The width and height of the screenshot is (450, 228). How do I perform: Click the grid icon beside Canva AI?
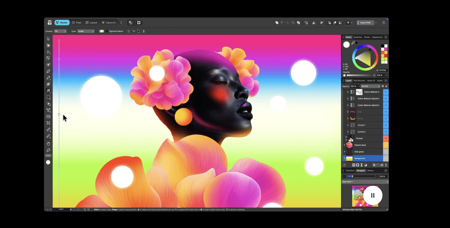click(138, 22)
